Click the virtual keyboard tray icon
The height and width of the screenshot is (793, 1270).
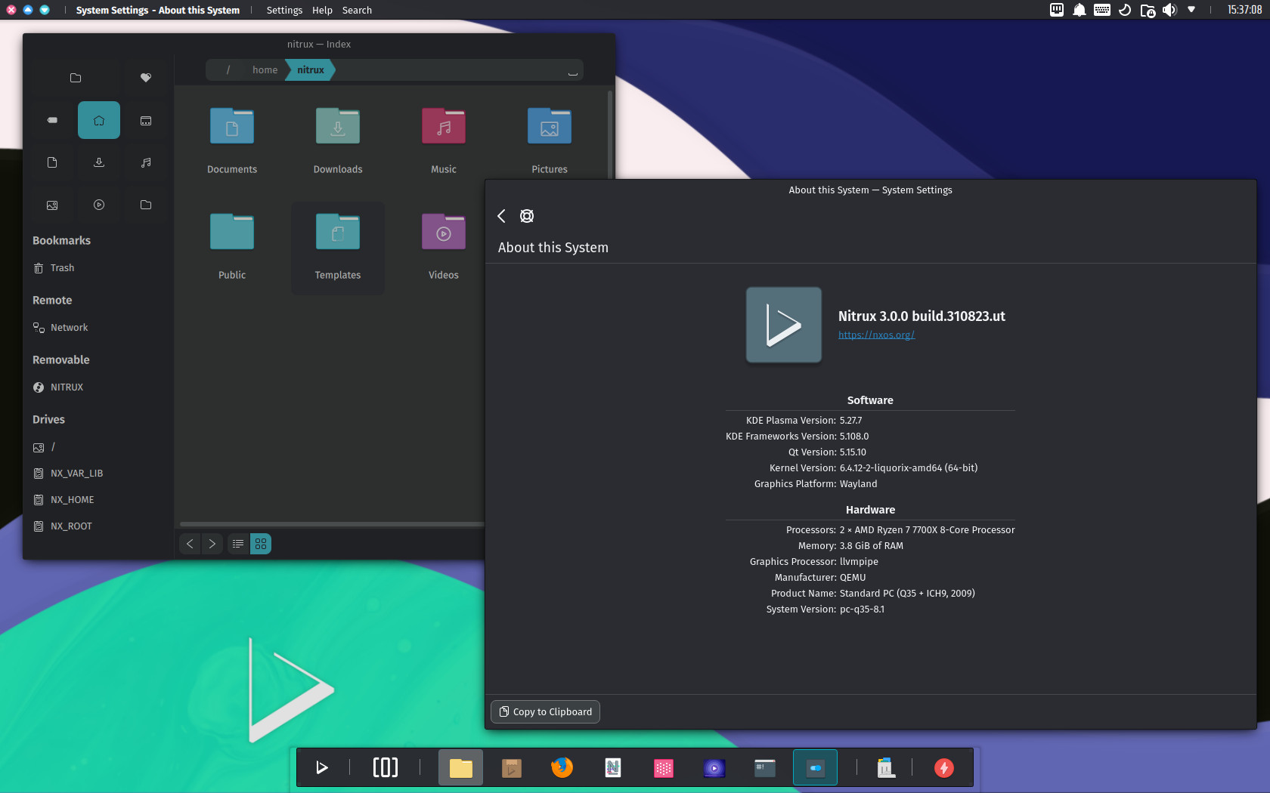[x=1102, y=10]
